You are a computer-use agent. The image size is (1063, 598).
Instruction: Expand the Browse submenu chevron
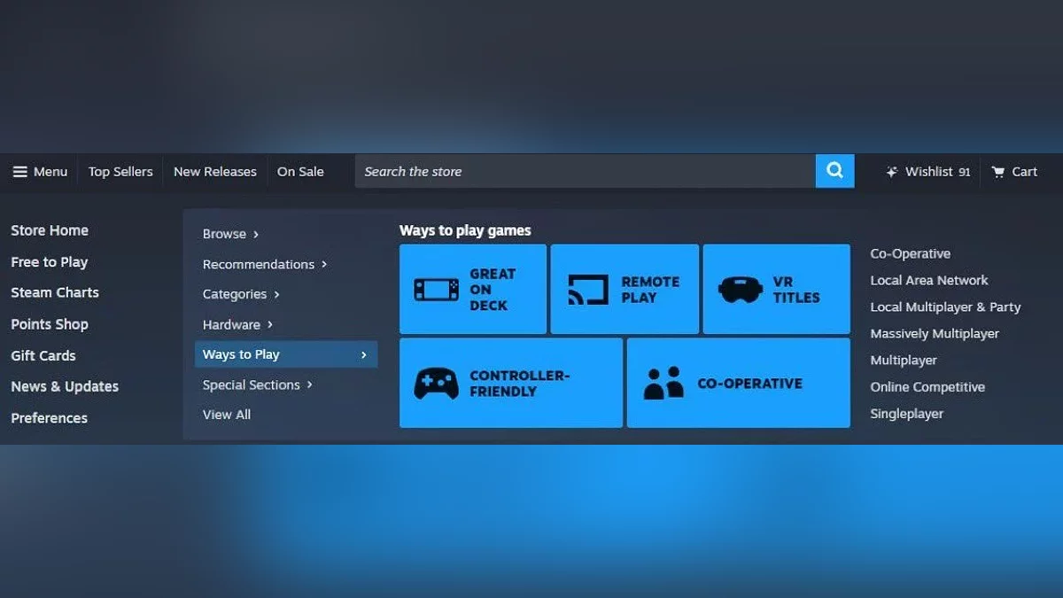point(256,234)
